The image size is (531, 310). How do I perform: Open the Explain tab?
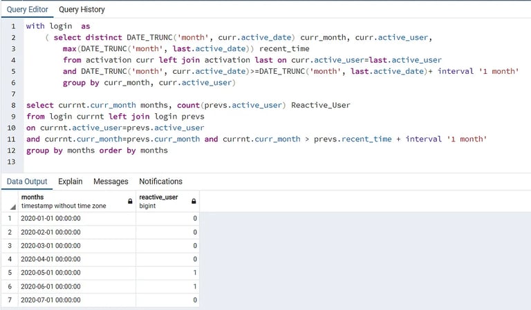70,182
